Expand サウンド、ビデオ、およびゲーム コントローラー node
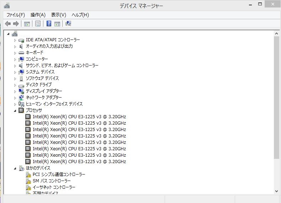This screenshot has width=281, height=203. point(15,66)
